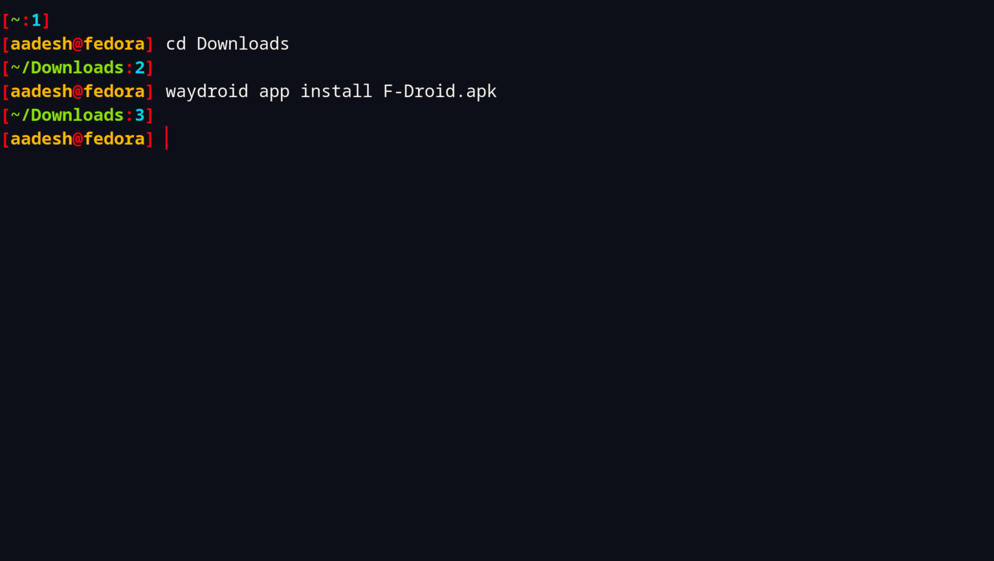Click the second aadesh@fedora prompt label
This screenshot has width=994, height=561.
[77, 91]
